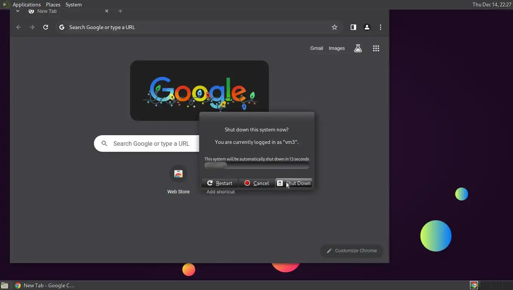Click the Google icon in address bar

[x=62, y=27]
